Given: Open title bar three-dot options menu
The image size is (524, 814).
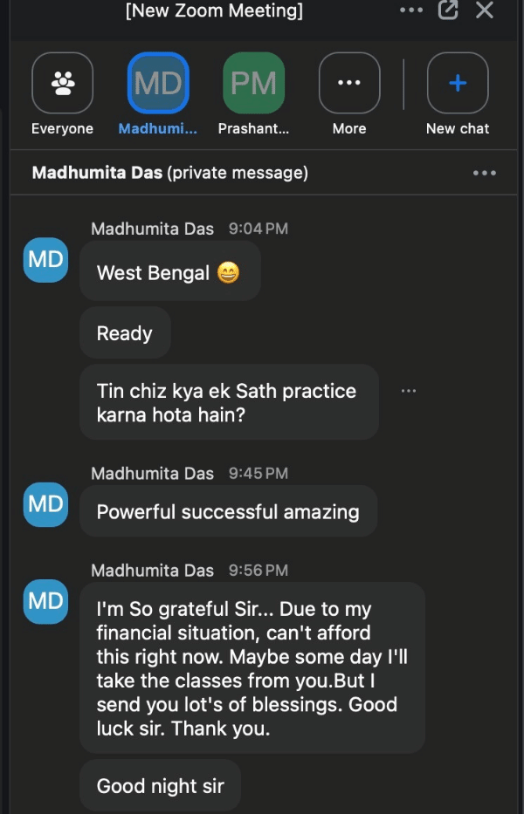Looking at the screenshot, I should click(410, 10).
